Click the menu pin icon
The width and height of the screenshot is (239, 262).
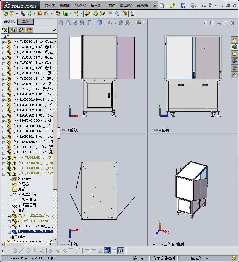(154, 6)
